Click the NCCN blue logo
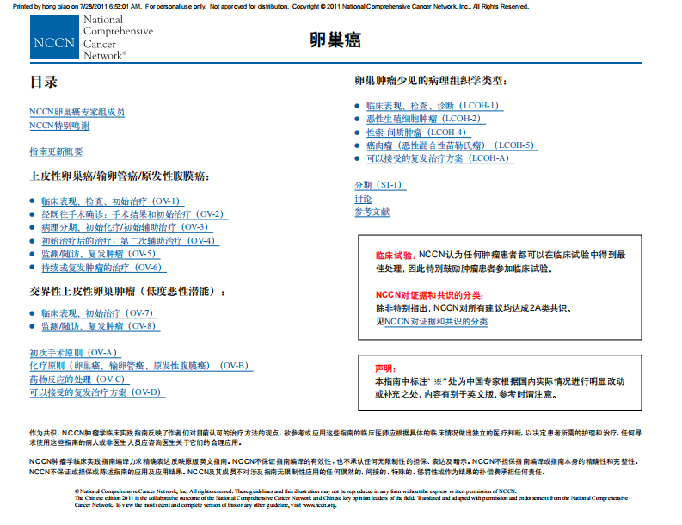Screen dimensions: 682x525 click(54, 37)
